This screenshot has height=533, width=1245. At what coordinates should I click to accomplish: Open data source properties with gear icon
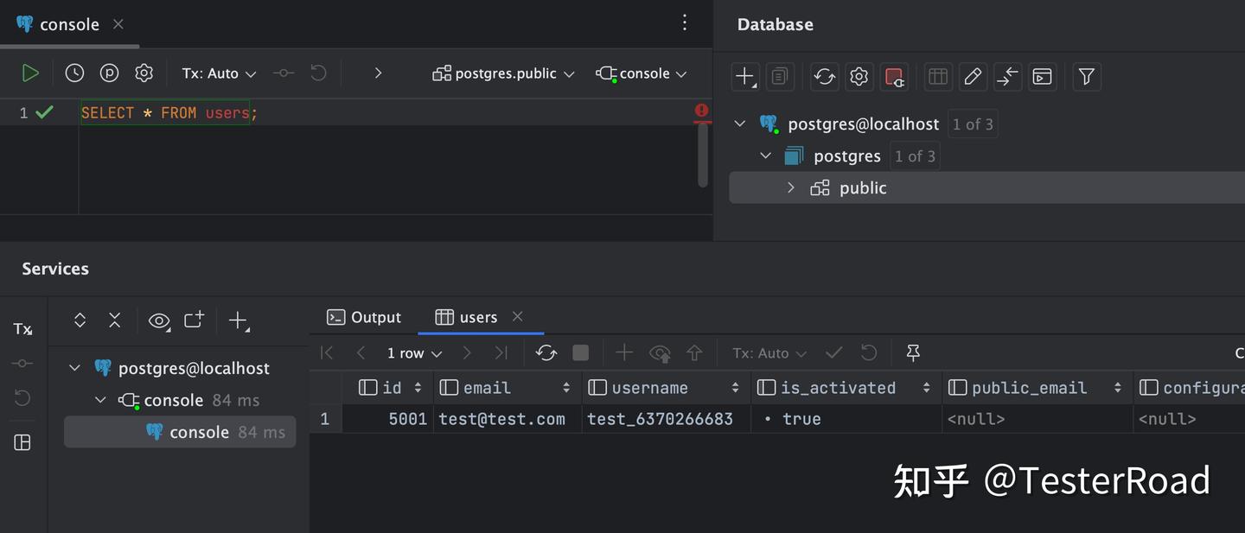pyautogui.click(x=859, y=77)
